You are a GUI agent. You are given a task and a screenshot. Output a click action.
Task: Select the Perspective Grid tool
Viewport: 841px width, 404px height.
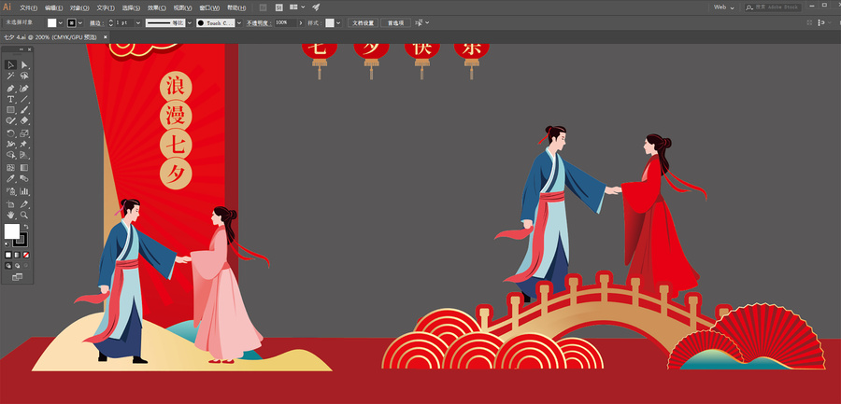(x=24, y=156)
